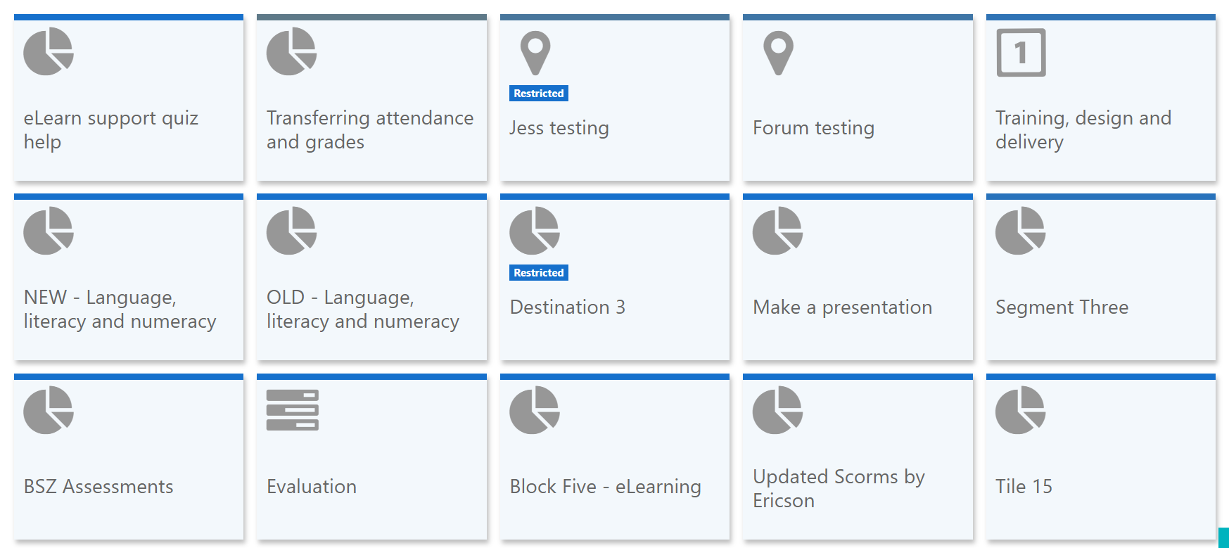Go to Segment Three course
Viewport: 1229px width, 548px height.
tap(1062, 307)
